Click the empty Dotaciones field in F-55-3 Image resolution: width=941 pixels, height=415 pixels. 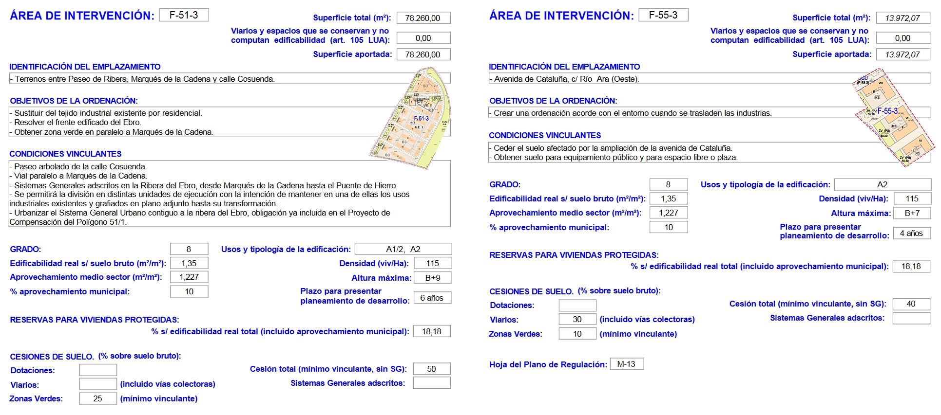pyautogui.click(x=577, y=305)
